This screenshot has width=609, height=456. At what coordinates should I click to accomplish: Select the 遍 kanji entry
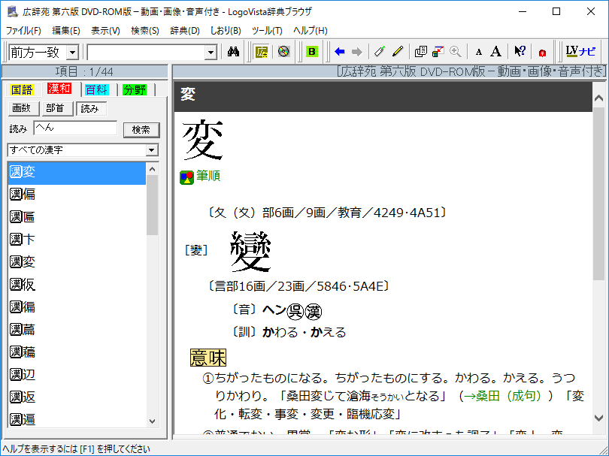click(77, 419)
